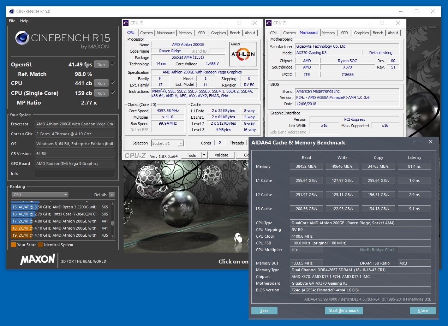Click the Memory Read value 38452 MB/s
Image resolution: width=448 pixels, height=326 pixels.
point(306,166)
